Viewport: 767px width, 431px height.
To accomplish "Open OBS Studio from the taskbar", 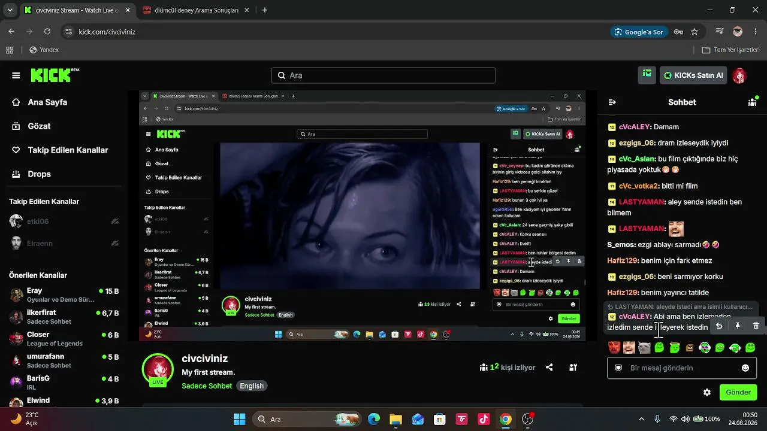I will coord(528,419).
